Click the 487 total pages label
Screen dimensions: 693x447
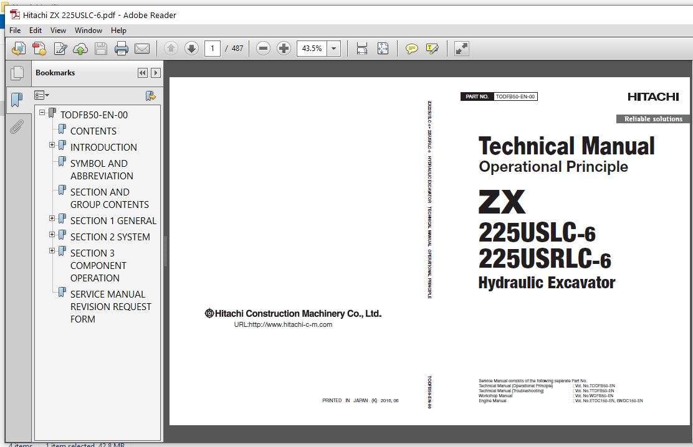pos(237,48)
